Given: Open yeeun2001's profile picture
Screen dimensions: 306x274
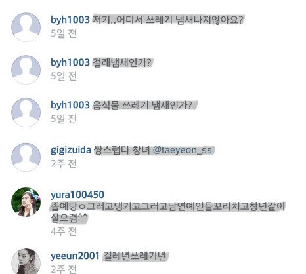Looking at the screenshot, I should [26, 261].
